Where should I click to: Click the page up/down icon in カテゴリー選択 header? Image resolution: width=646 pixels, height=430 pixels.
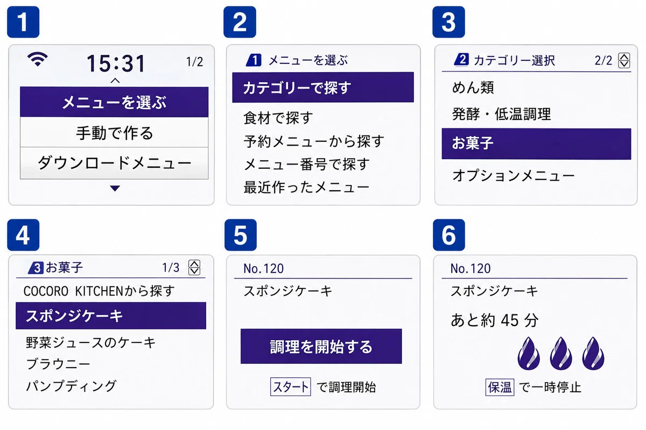pyautogui.click(x=624, y=60)
